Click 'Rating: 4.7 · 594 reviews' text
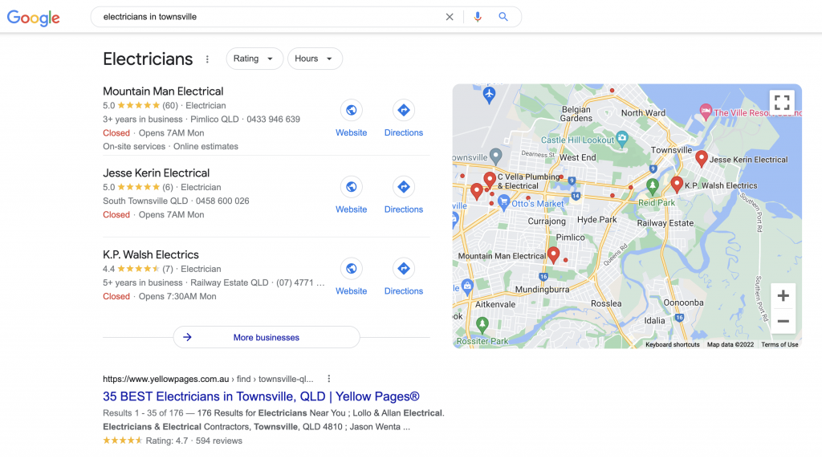This screenshot has width=822, height=459. click(x=193, y=441)
